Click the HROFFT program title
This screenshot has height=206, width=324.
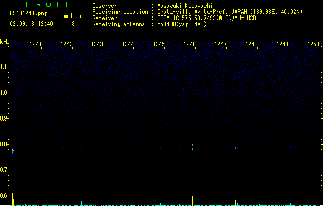53,4
